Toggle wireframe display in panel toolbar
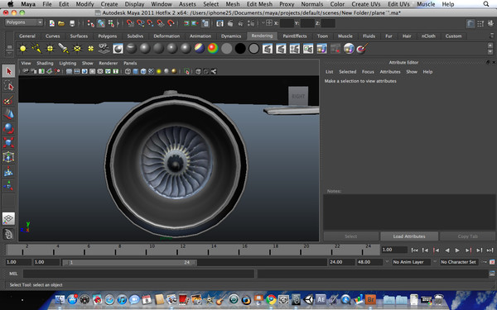 (128, 71)
